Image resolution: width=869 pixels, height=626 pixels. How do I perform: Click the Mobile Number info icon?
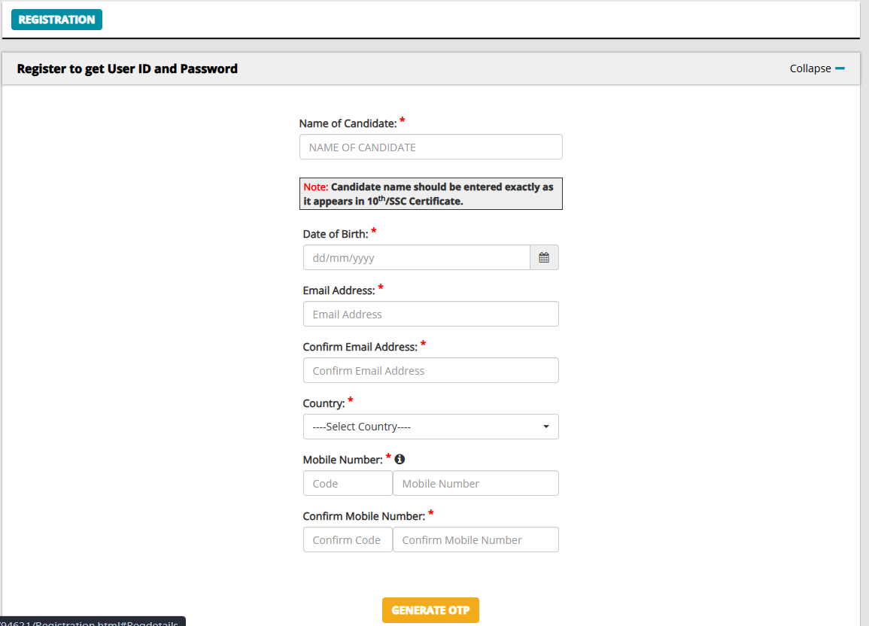tap(400, 459)
